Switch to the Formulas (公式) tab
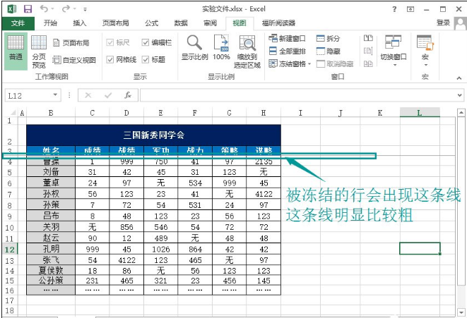Screen dimensions: 467x318 click(x=152, y=23)
